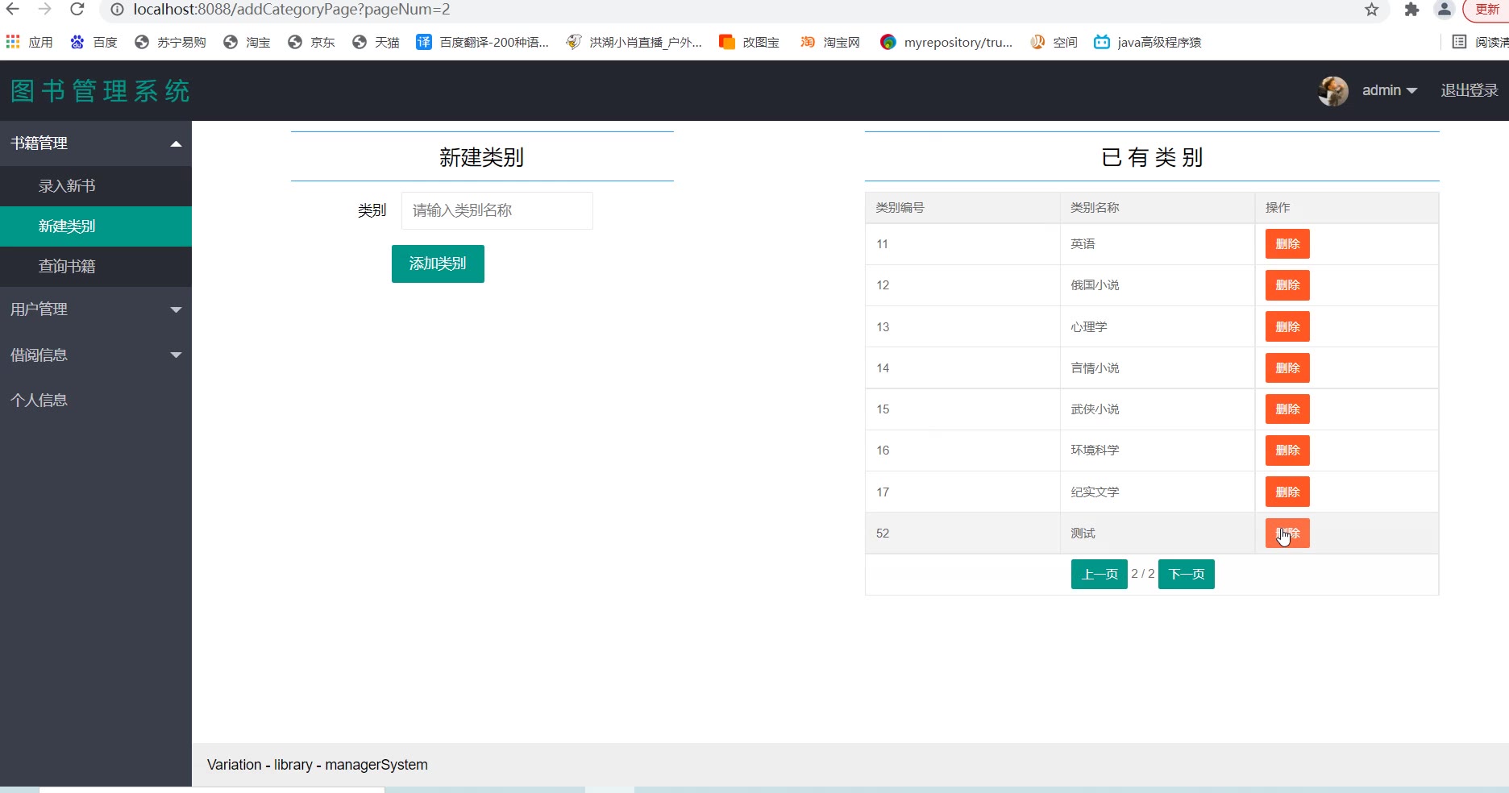Open the 应用 apps grid shortcut
The image size is (1509, 793).
[x=30, y=42]
